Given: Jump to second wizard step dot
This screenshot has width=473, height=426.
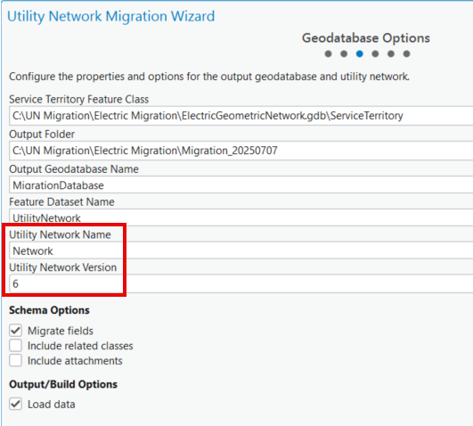Looking at the screenshot, I should coord(344,53).
